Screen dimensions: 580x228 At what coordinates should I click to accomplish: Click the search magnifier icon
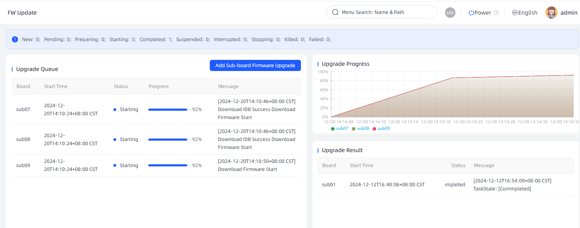tap(335, 12)
